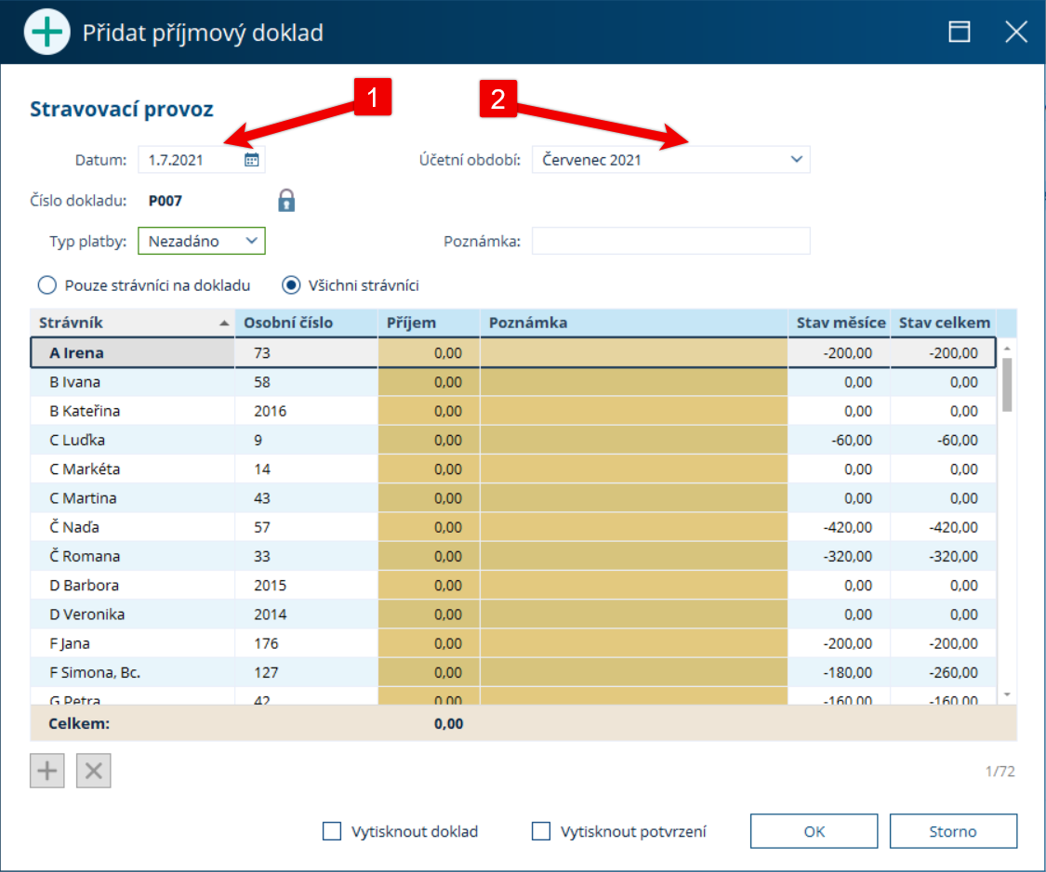Cancel with the Storno button

click(x=953, y=831)
